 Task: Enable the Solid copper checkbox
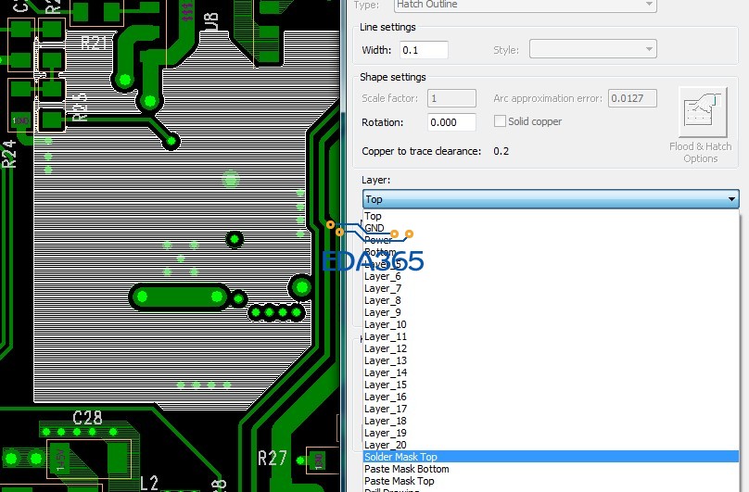(x=501, y=121)
